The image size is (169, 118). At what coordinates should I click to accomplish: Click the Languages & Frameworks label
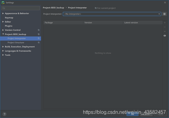coord(18,51)
